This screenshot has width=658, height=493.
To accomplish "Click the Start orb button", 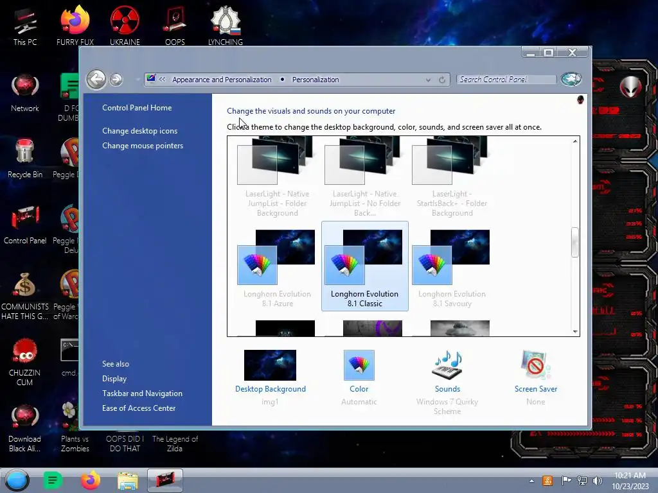I will (x=17, y=480).
